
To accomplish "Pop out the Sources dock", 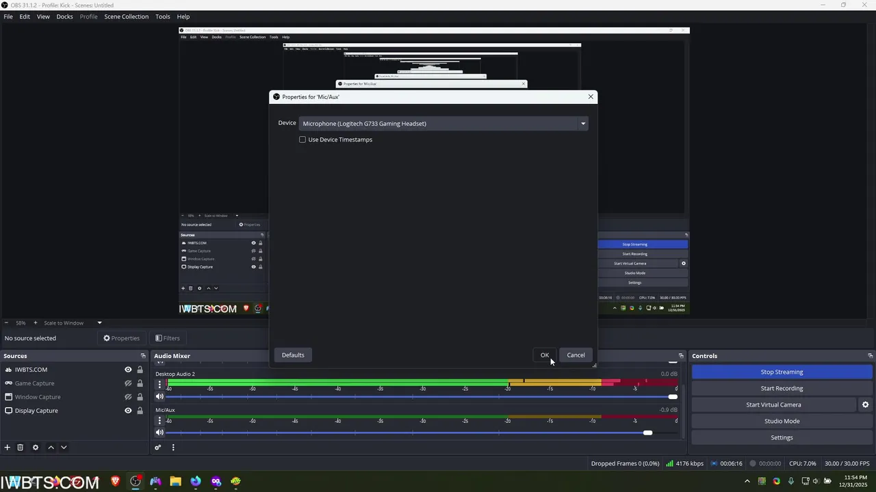I will [143, 356].
